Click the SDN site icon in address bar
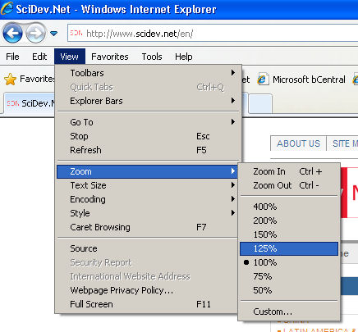This screenshot has width=358, height=332. coord(76,33)
